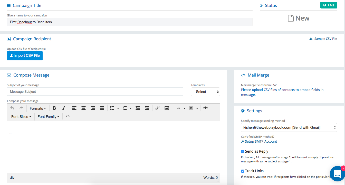Change the message sending method
Image resolution: width=345 pixels, height=185 pixels.
click(289, 127)
